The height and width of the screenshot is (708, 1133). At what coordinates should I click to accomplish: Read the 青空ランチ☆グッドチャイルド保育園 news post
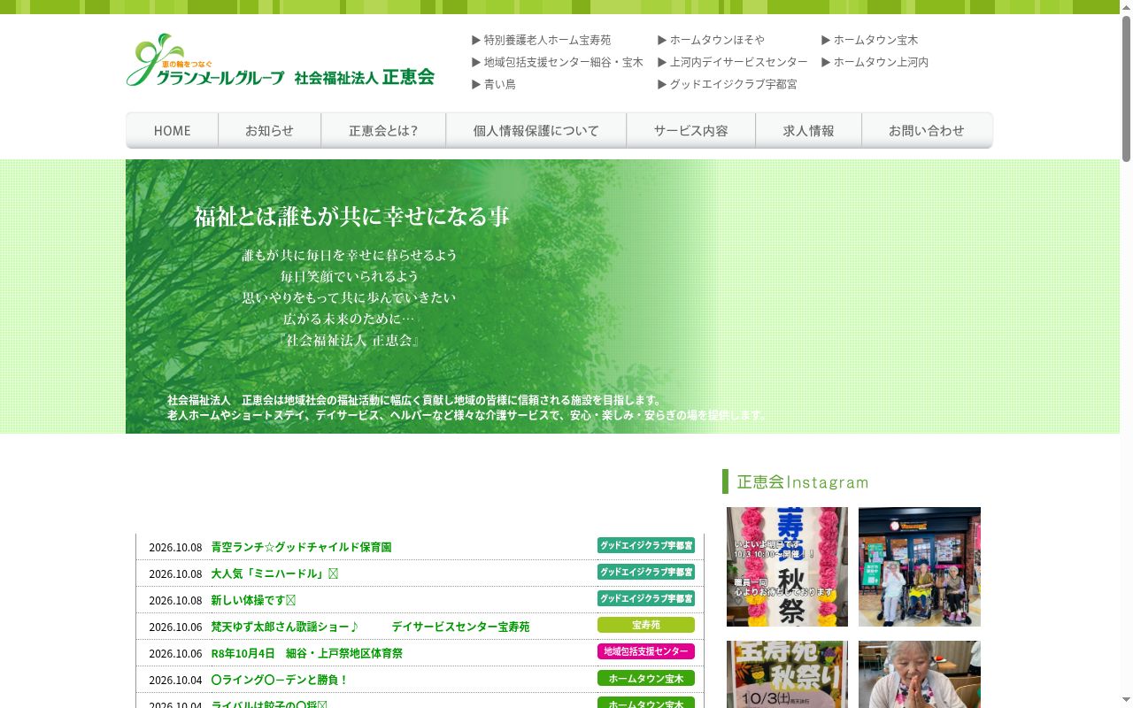(x=301, y=547)
